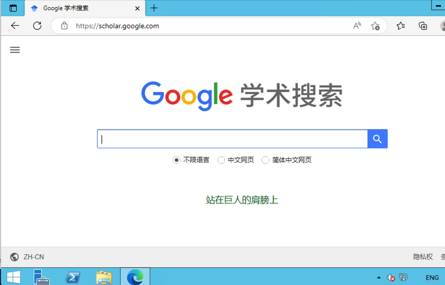Open the Favorites list

pyautogui.click(x=401, y=26)
